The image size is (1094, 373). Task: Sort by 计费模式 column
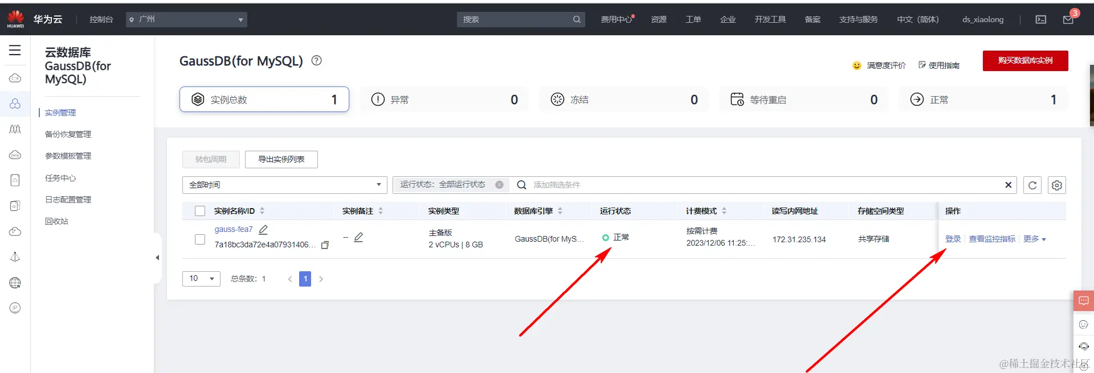724,211
